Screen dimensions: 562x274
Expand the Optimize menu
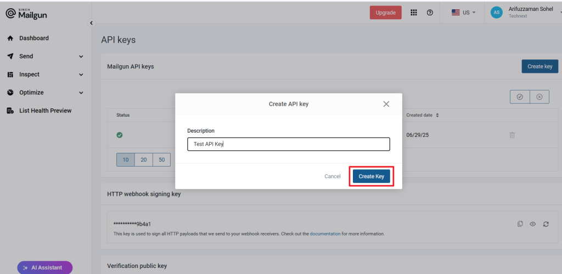tap(81, 93)
